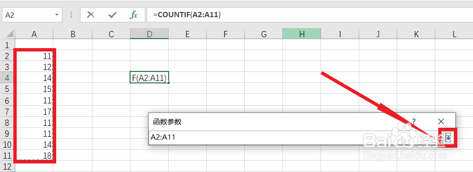Select column K header
The image size is (473, 172).
point(416,34)
